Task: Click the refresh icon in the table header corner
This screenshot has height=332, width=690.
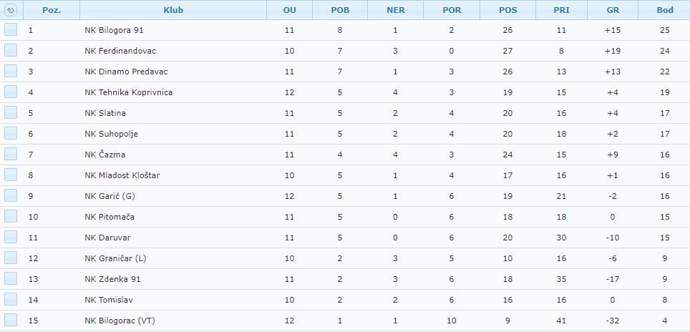Action: click(11, 10)
